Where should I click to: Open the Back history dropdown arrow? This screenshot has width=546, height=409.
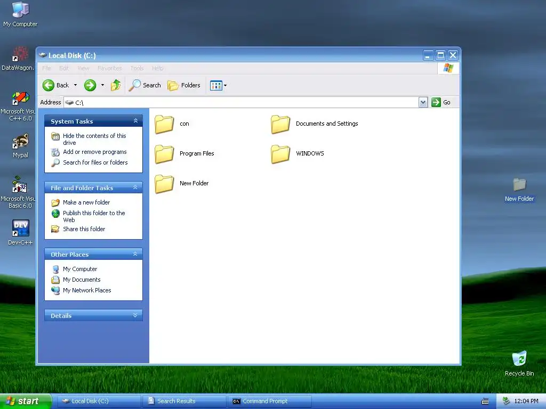(x=75, y=85)
